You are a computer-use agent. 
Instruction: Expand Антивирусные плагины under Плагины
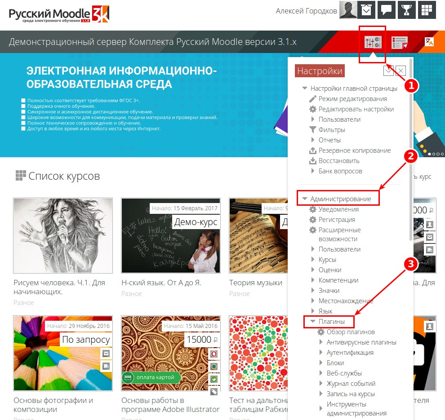tap(321, 342)
